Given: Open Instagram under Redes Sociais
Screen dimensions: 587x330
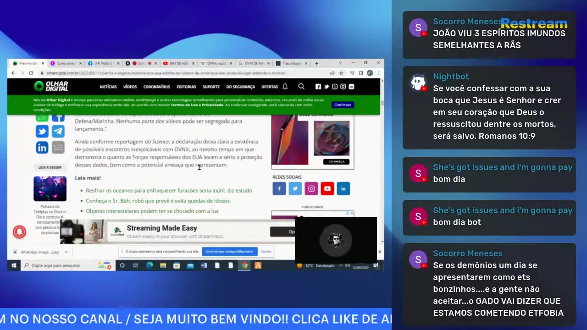Looking at the screenshot, I should pos(311,188).
